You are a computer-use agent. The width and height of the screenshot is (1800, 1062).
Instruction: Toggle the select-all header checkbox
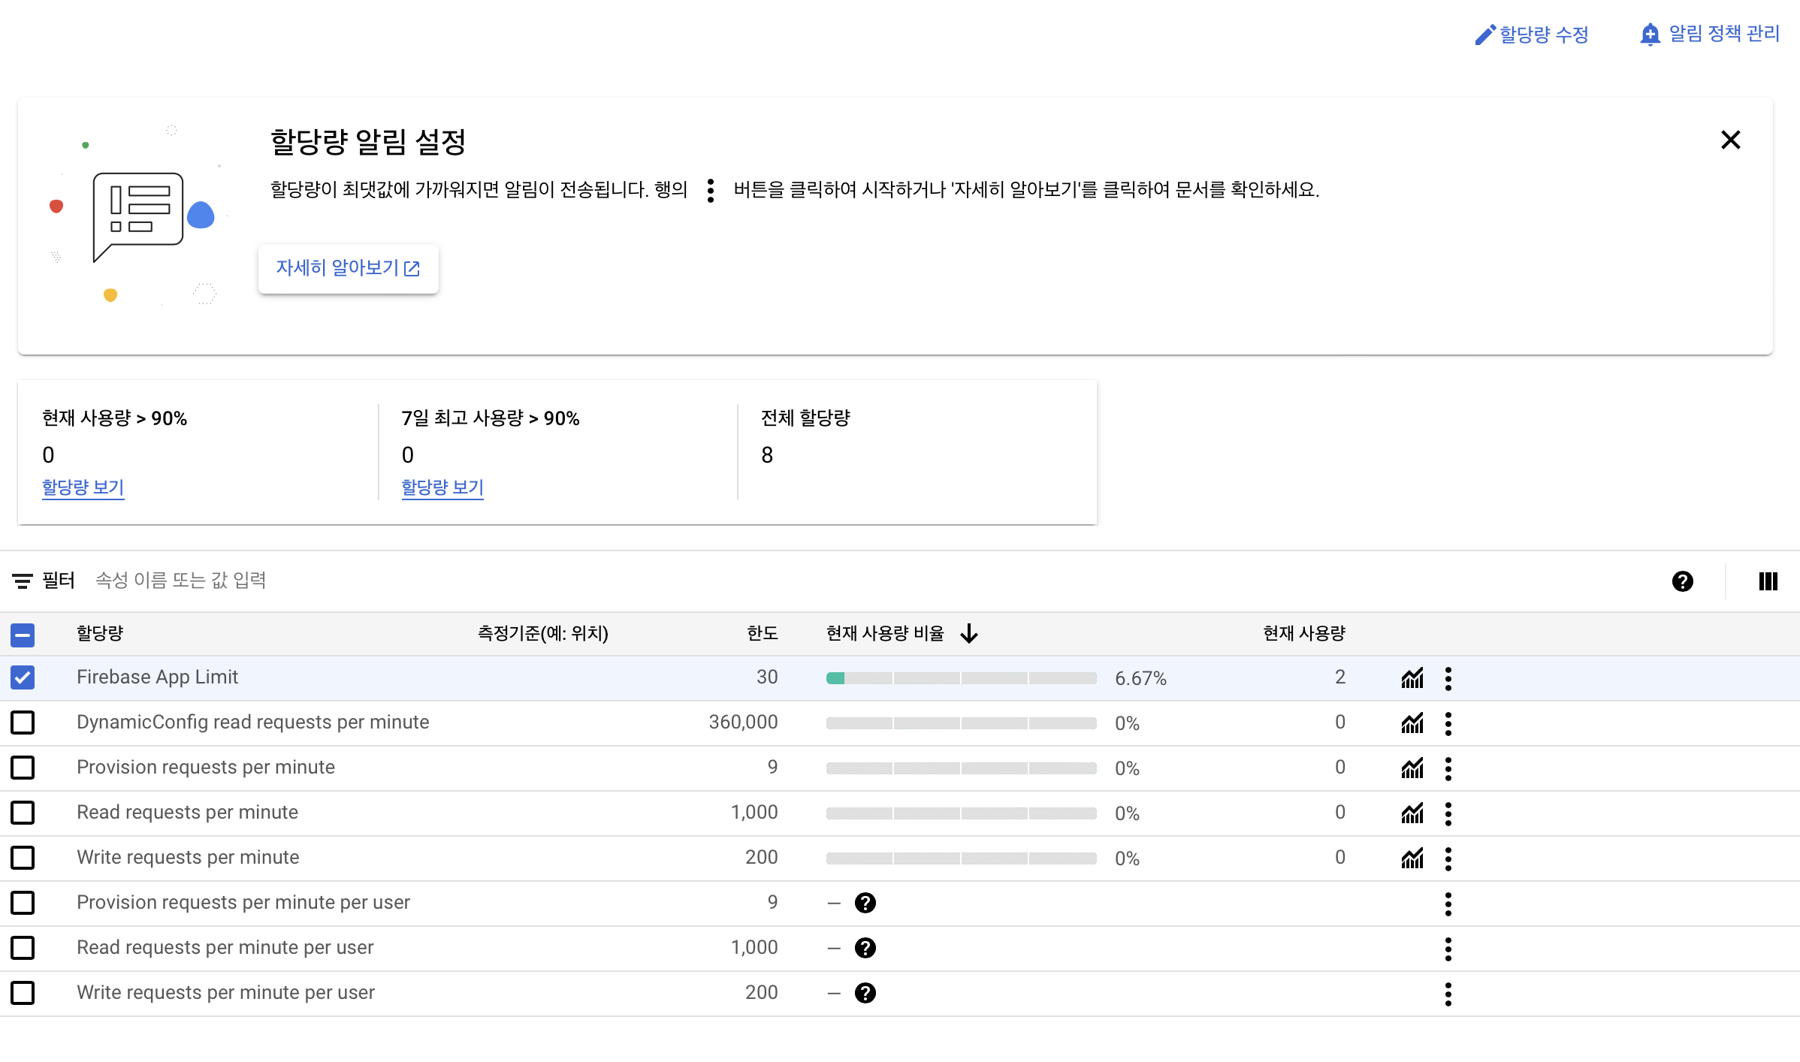click(x=23, y=635)
